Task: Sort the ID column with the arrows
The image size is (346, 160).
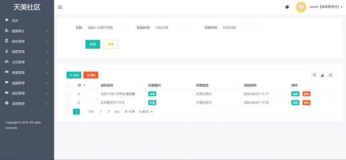Action: tap(84, 85)
